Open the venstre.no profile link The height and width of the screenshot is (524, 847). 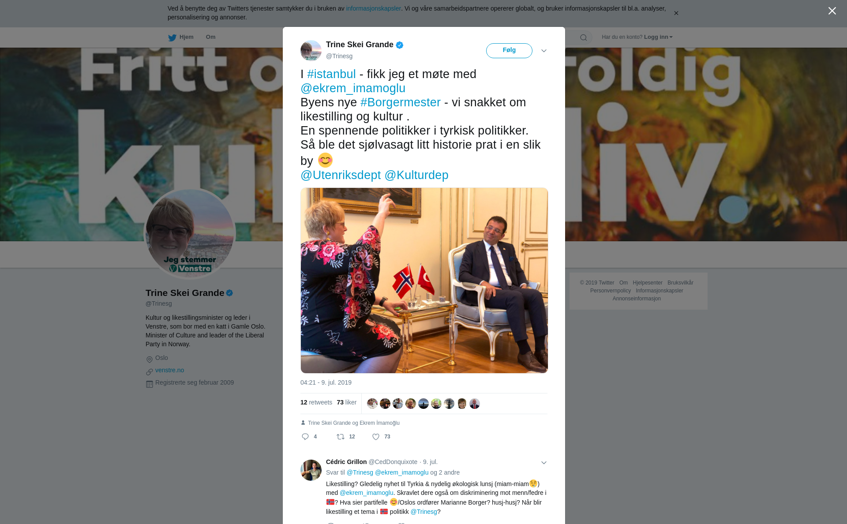pyautogui.click(x=169, y=370)
